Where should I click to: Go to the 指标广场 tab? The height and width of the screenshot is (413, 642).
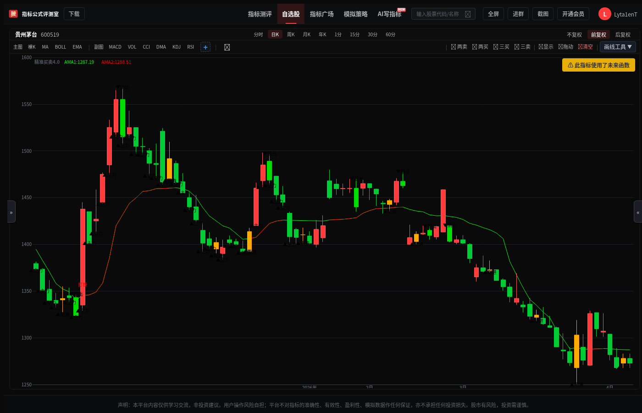[322, 14]
